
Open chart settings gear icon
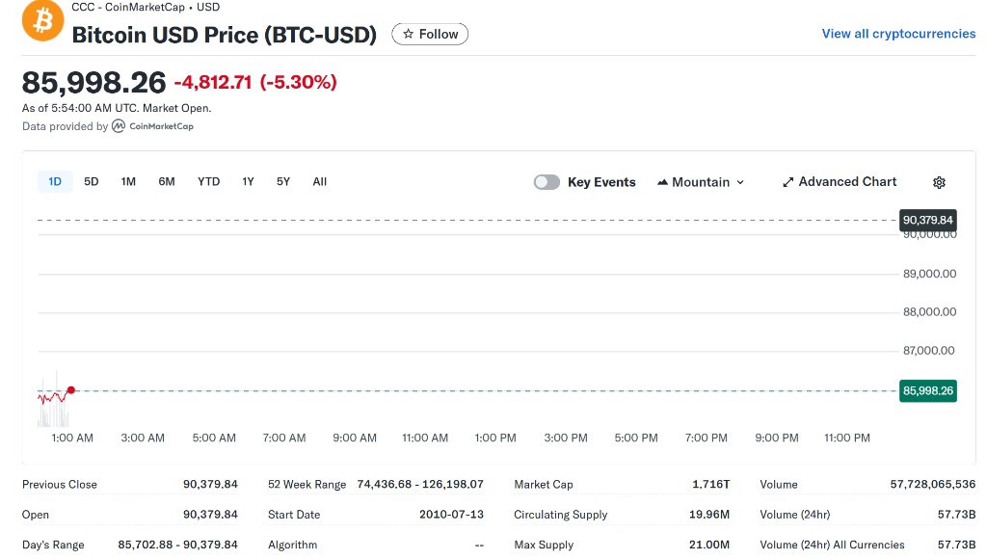(x=939, y=182)
